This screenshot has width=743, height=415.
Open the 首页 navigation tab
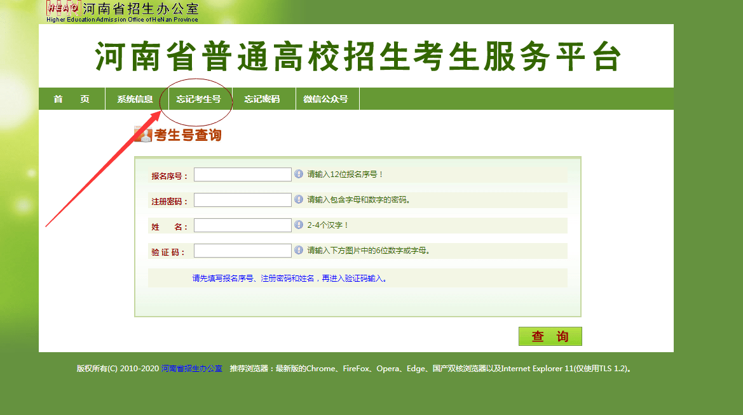[72, 99]
